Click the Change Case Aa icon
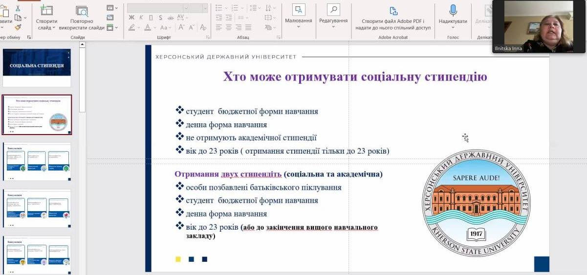The height and width of the screenshot is (275, 587). 164,28
